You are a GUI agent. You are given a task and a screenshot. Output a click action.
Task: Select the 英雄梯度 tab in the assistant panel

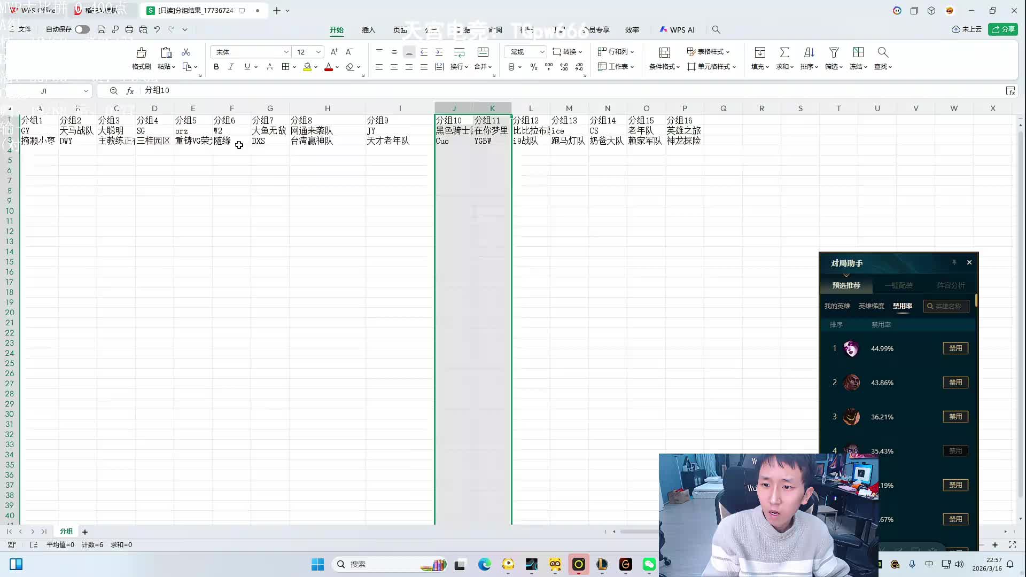(x=871, y=306)
